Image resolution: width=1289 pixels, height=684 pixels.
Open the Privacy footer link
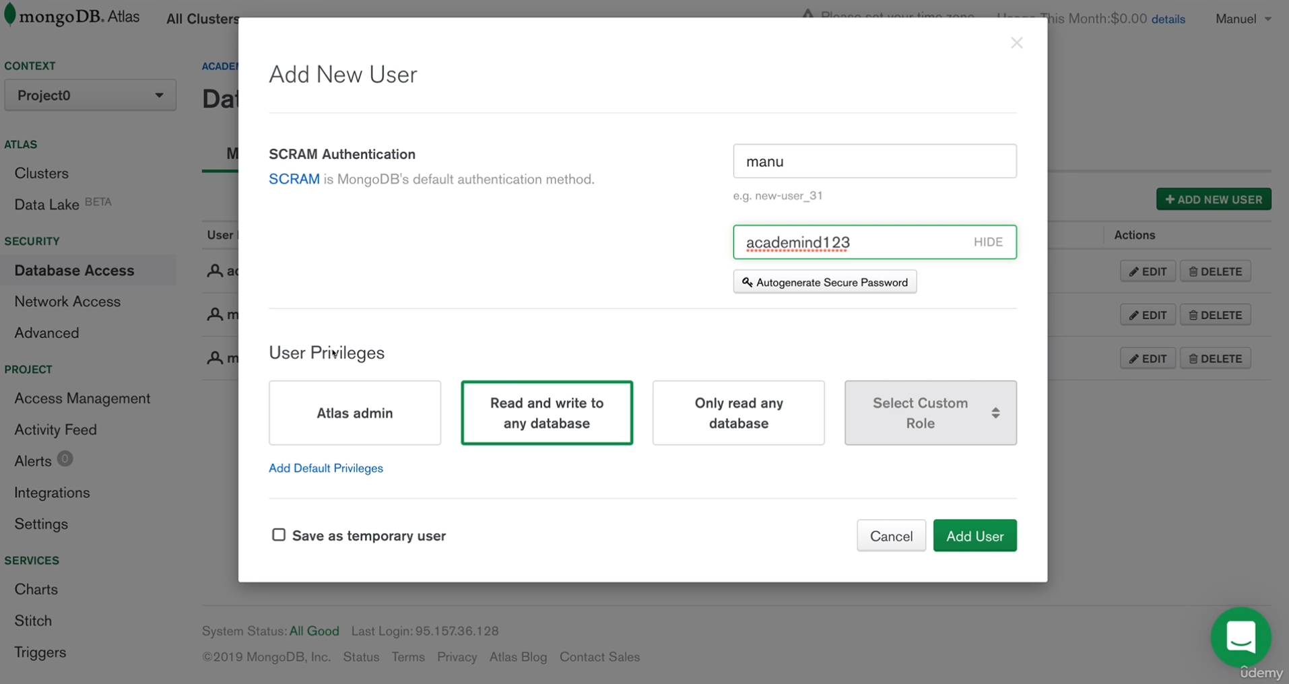point(457,656)
